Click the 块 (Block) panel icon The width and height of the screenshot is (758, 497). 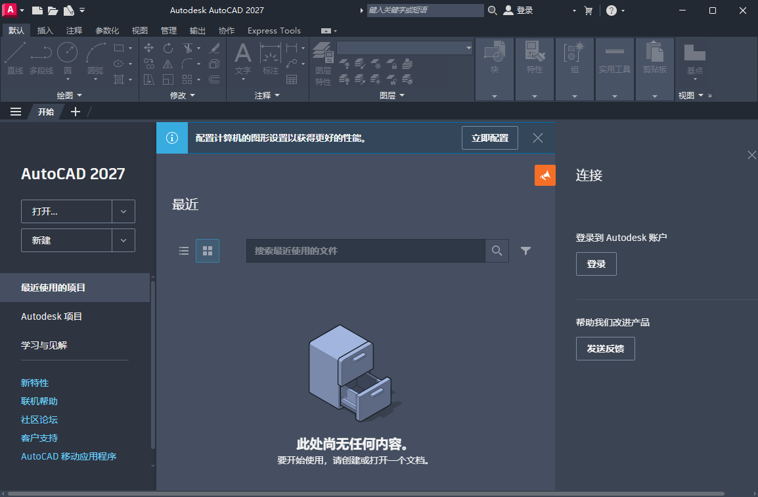point(494,59)
